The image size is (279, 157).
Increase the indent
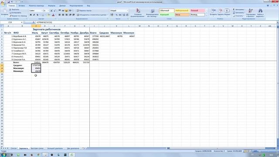[x=74, y=15]
